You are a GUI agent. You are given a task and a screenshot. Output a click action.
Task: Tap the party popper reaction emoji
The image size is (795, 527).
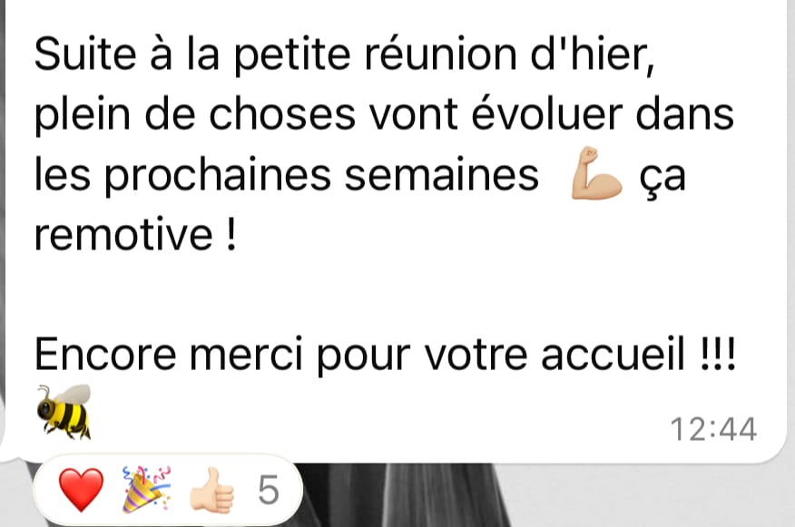[147, 490]
